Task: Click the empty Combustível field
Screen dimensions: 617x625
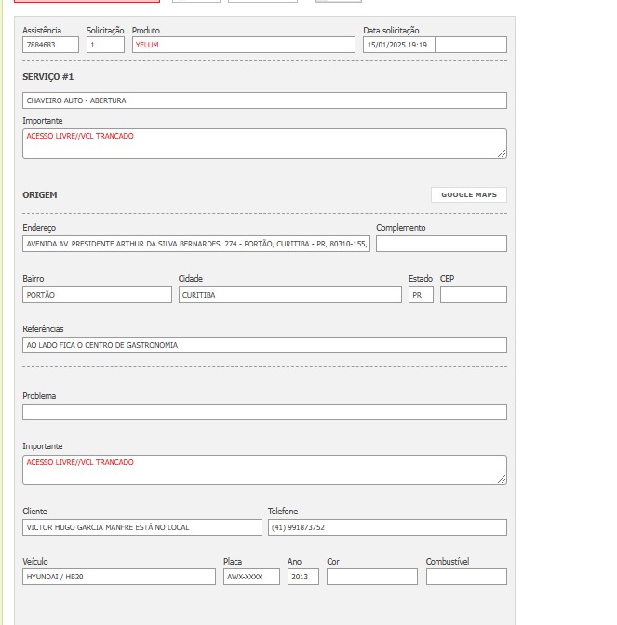Action: 466,577
